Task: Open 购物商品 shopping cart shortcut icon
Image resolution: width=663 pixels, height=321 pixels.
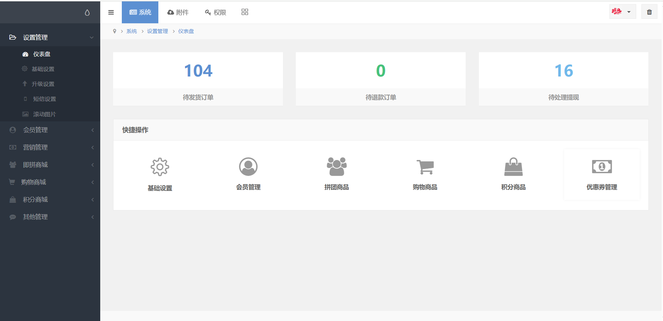Action: pyautogui.click(x=425, y=167)
